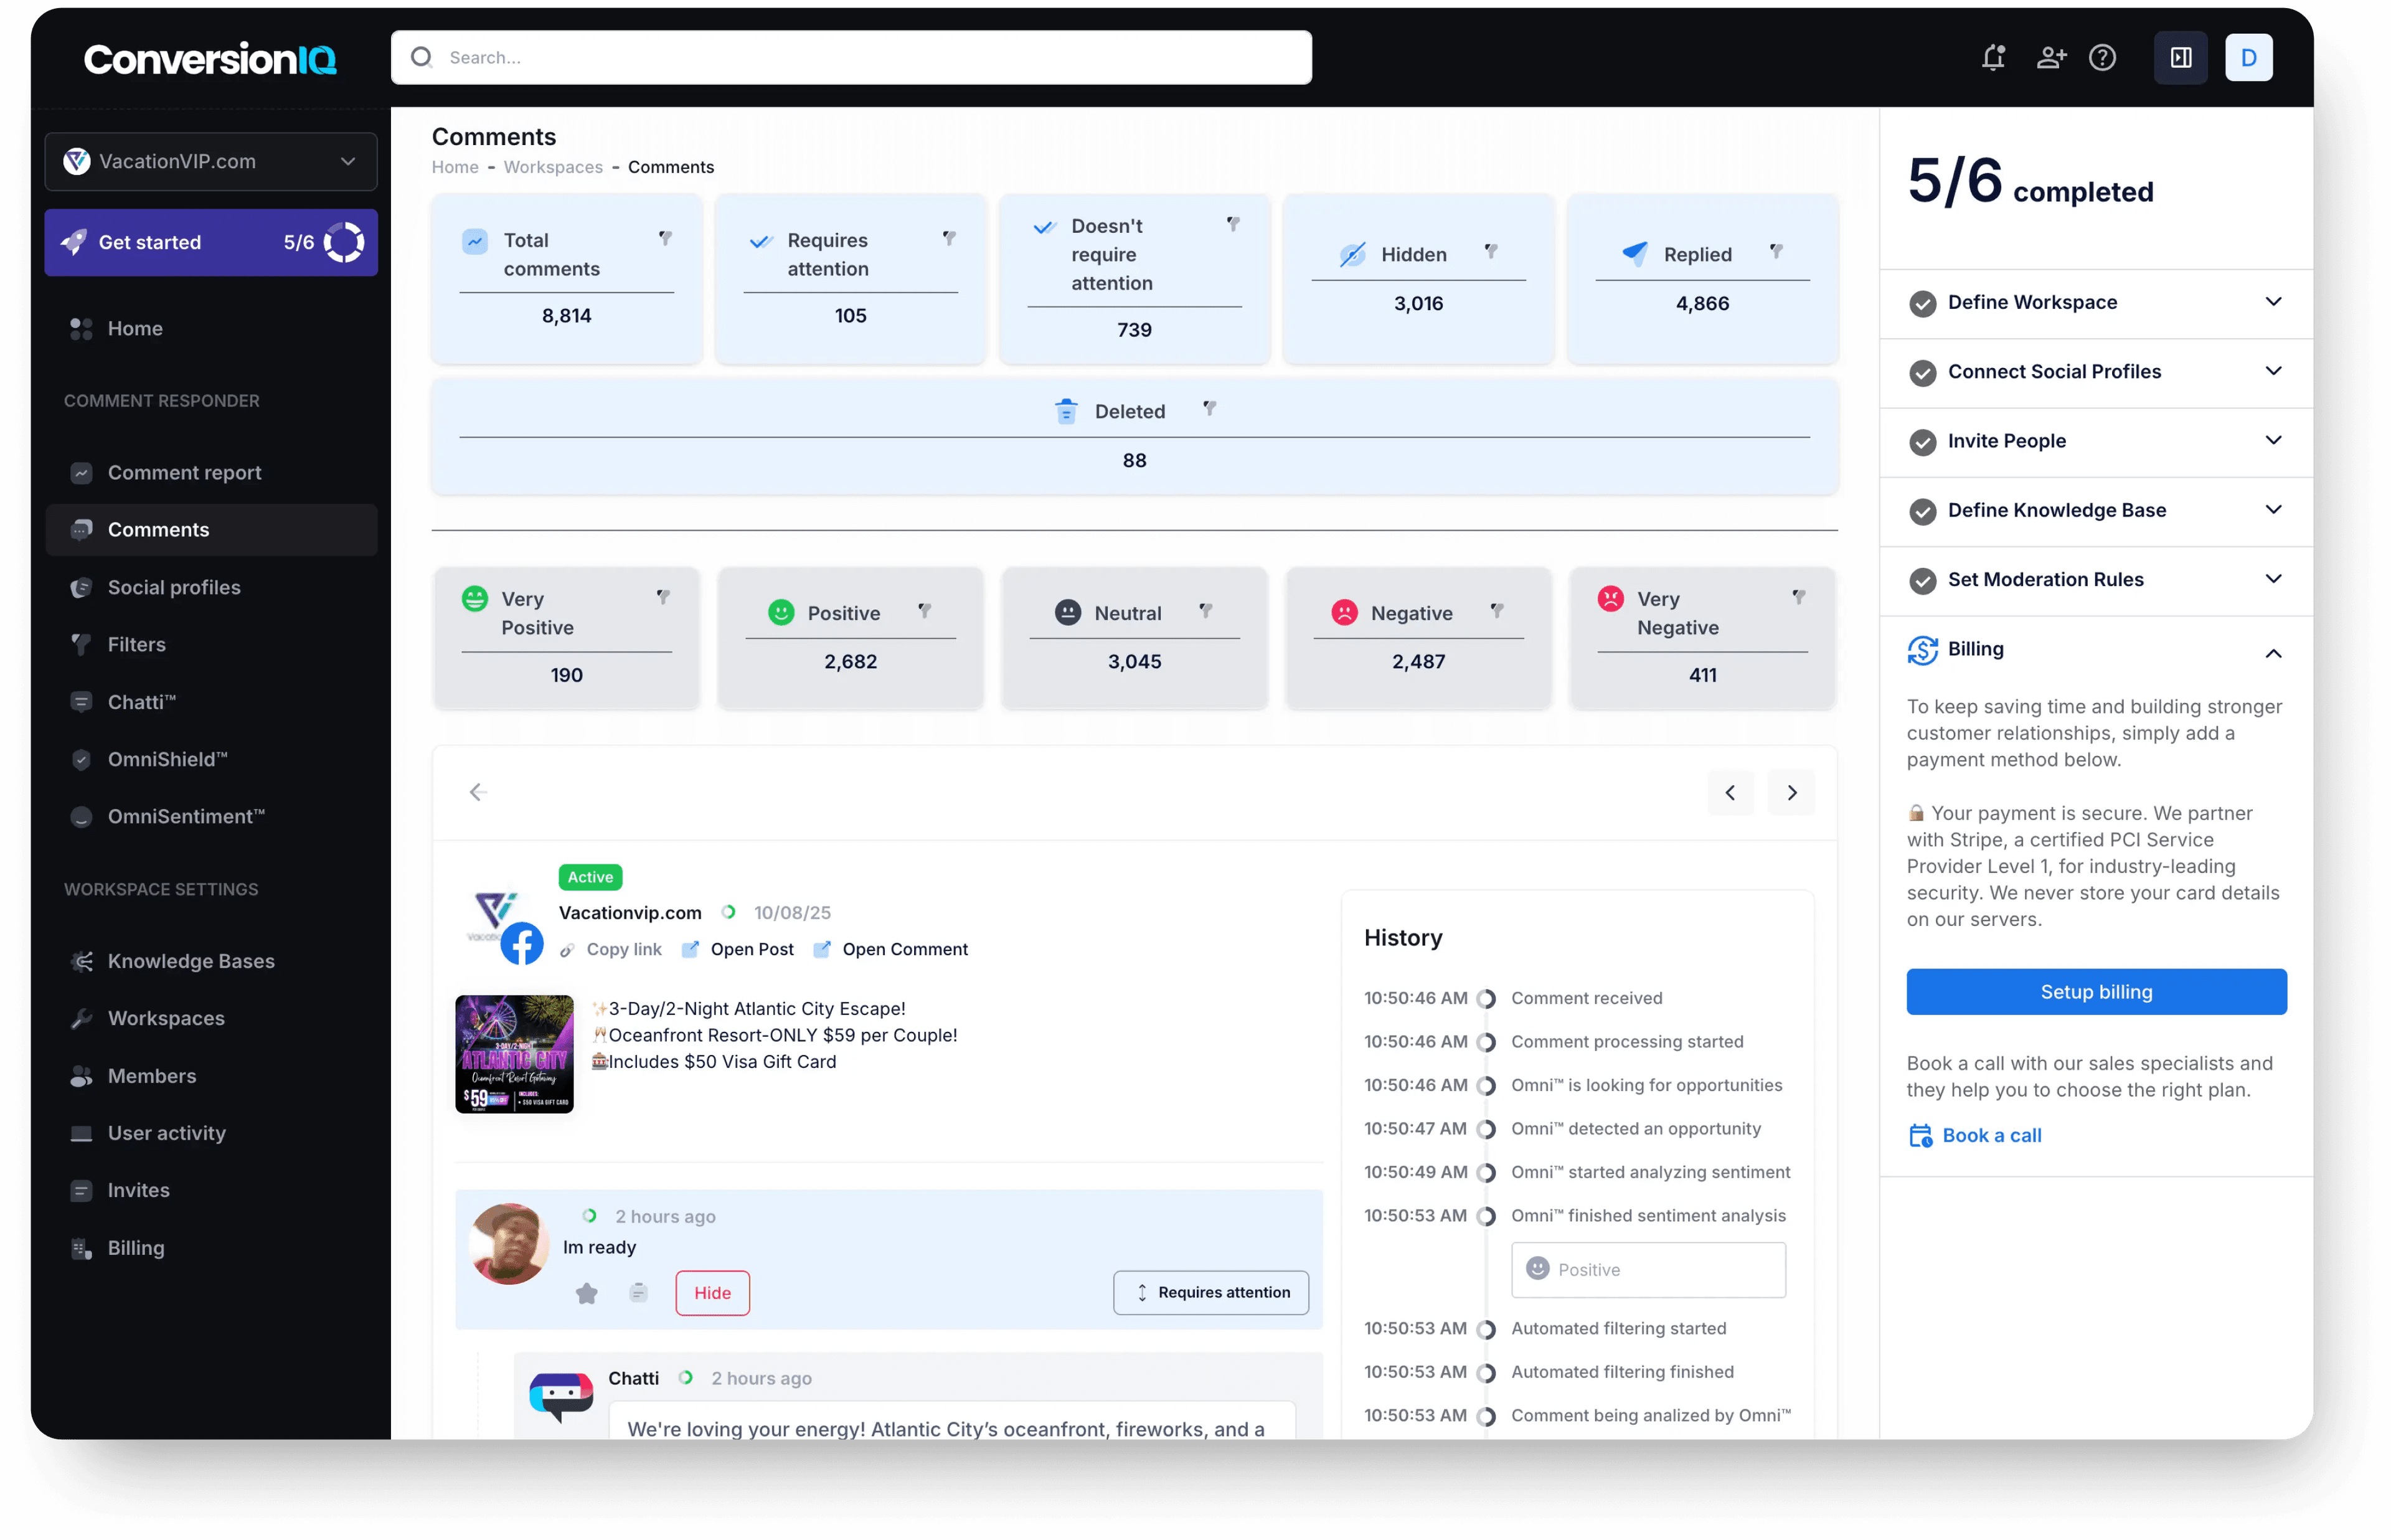
Task: Filter by Total comments funnel icon
Action: pos(665,238)
